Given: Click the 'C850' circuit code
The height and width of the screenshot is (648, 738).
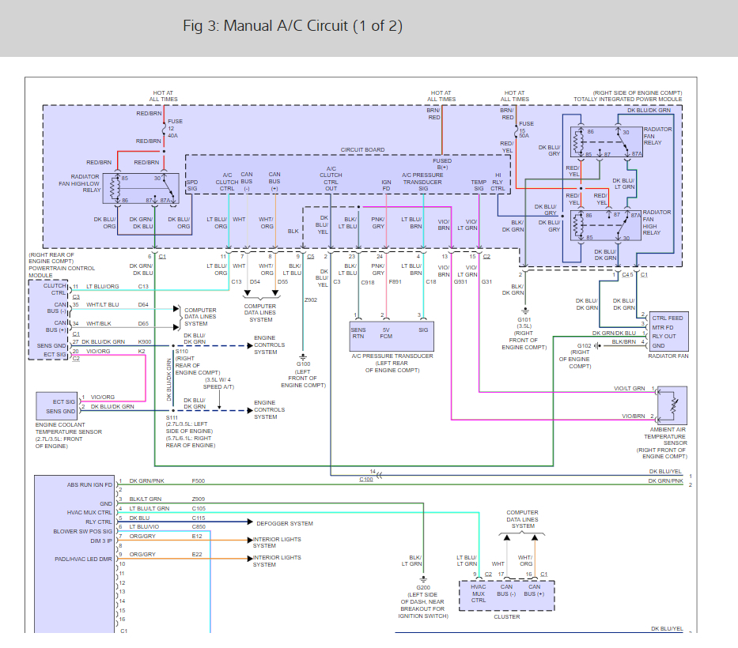Looking at the screenshot, I should [x=199, y=526].
